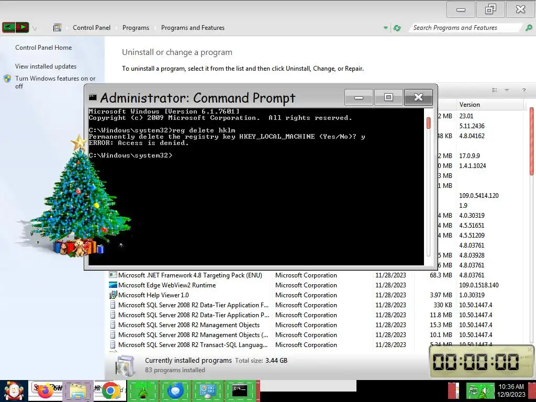Viewport: 536px width, 402px height.
Task: Click the Windows features shield icon
Action: 7,79
